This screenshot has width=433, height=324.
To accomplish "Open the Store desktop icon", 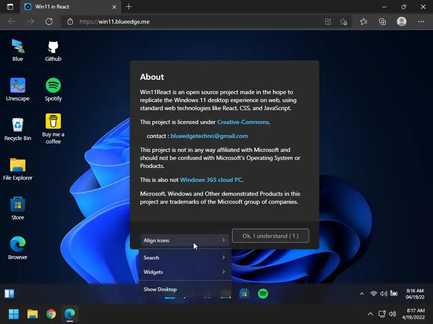I will point(18,208).
